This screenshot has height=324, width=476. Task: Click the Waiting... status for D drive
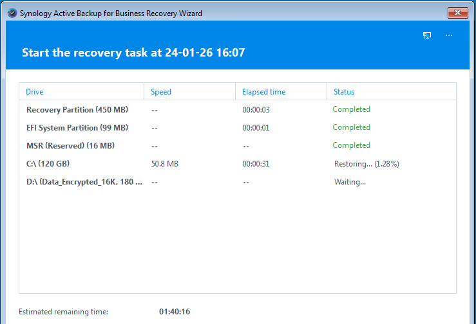tap(350, 182)
